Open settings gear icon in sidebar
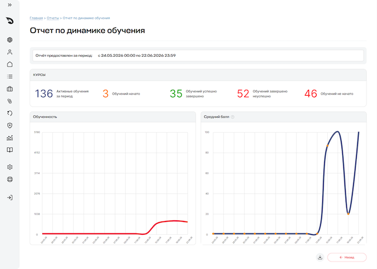Image resolution: width=377 pixels, height=269 pixels. click(x=10, y=167)
